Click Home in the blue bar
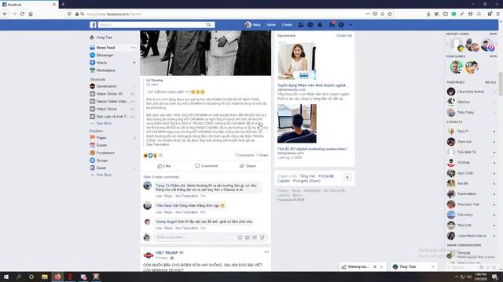Viewport: 503px width, 282px height. point(271,24)
